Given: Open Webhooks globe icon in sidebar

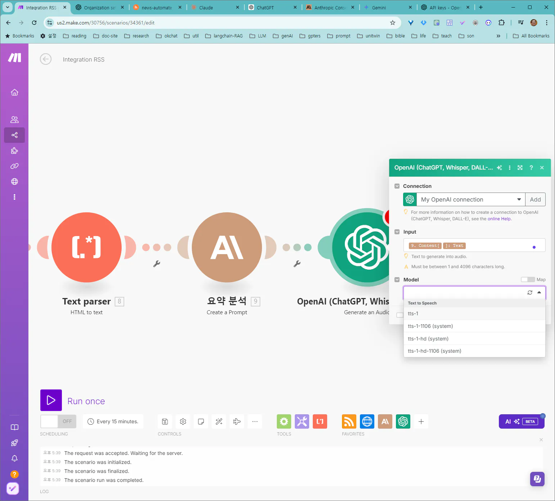Looking at the screenshot, I should (x=14, y=181).
